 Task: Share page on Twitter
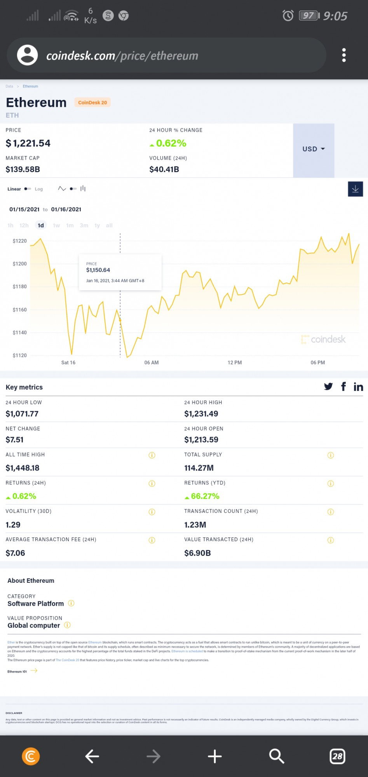point(328,386)
